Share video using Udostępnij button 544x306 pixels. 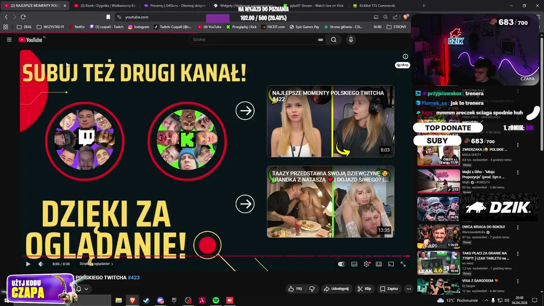[x=336, y=289]
